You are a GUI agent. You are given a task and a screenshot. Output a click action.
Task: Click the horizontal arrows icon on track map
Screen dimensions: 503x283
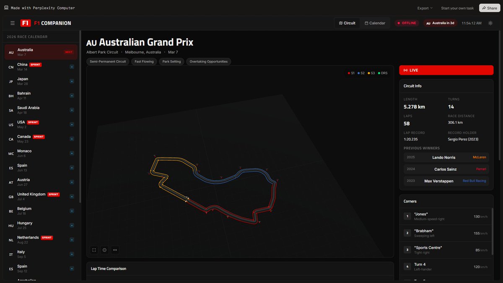click(115, 250)
